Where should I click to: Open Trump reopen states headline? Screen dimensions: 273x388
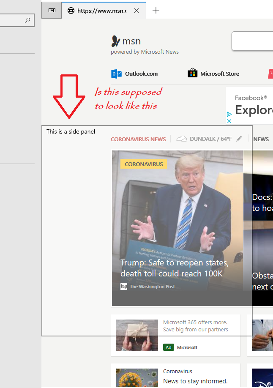coord(174,268)
